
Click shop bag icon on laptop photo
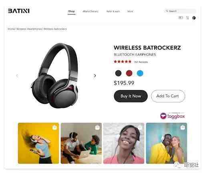97,128
